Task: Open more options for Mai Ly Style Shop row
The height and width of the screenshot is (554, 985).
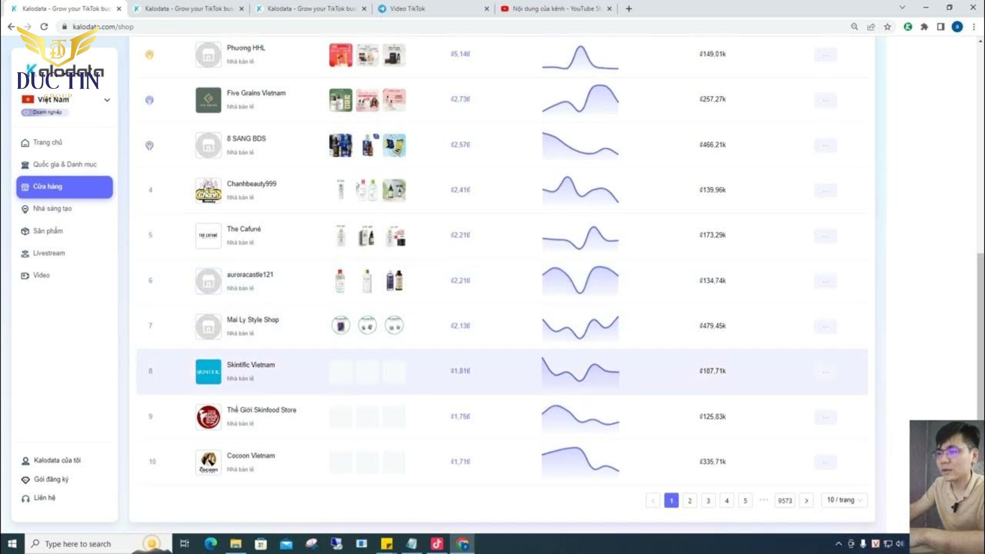Action: click(x=825, y=327)
